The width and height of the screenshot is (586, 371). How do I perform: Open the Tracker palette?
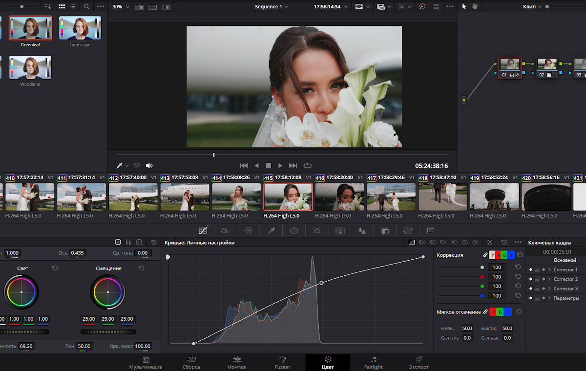[x=317, y=230]
